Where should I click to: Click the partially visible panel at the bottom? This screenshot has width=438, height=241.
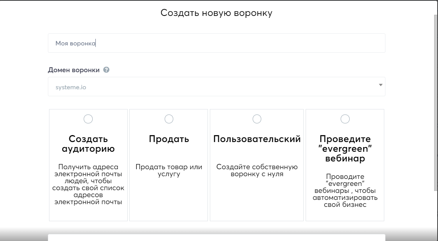[216, 237]
